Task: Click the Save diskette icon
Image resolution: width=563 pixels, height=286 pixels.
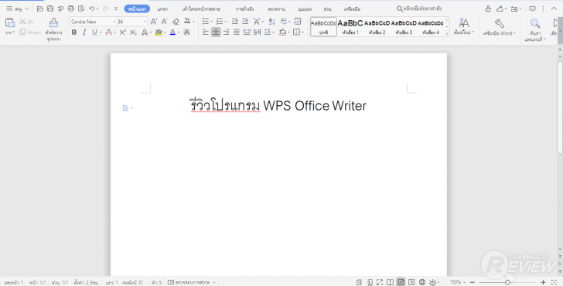Action: [50, 9]
